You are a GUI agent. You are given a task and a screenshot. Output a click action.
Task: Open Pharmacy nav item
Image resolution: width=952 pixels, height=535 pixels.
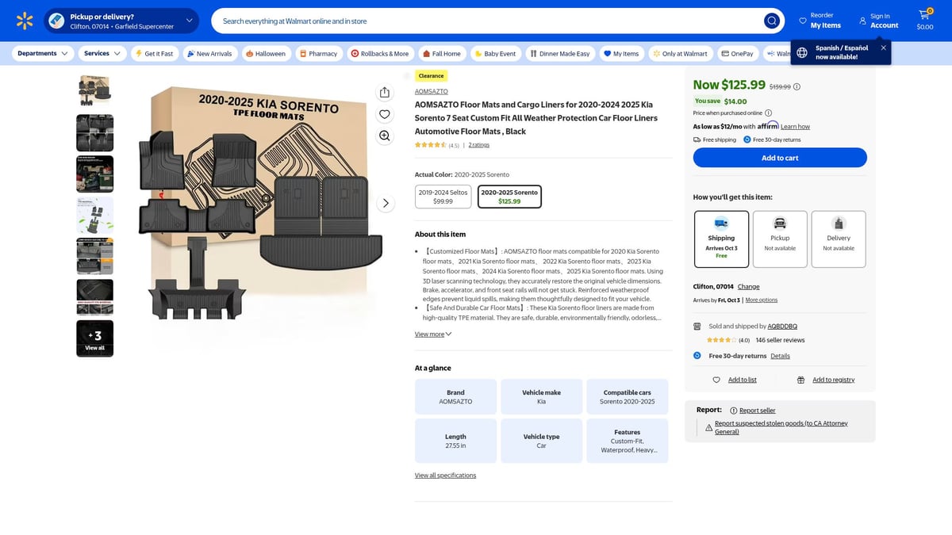[x=319, y=53]
